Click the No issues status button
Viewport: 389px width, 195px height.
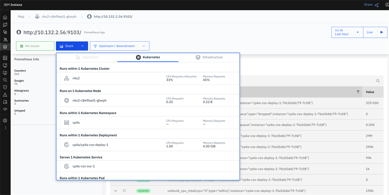tap(35, 46)
